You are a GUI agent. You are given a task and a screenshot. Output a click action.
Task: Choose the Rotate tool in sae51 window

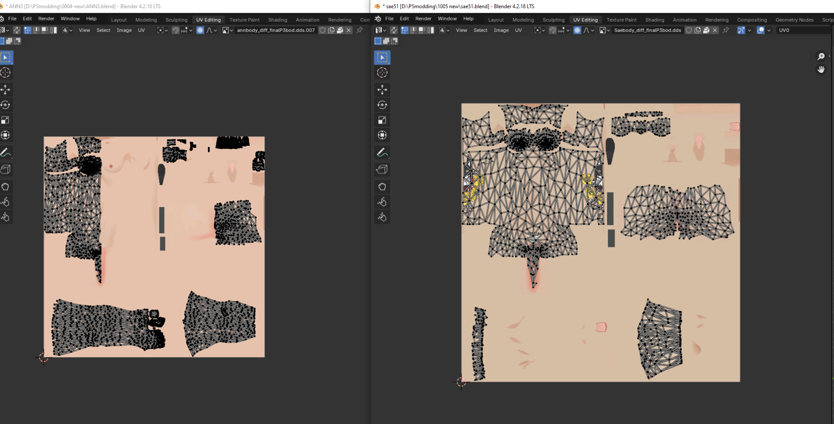click(x=382, y=105)
